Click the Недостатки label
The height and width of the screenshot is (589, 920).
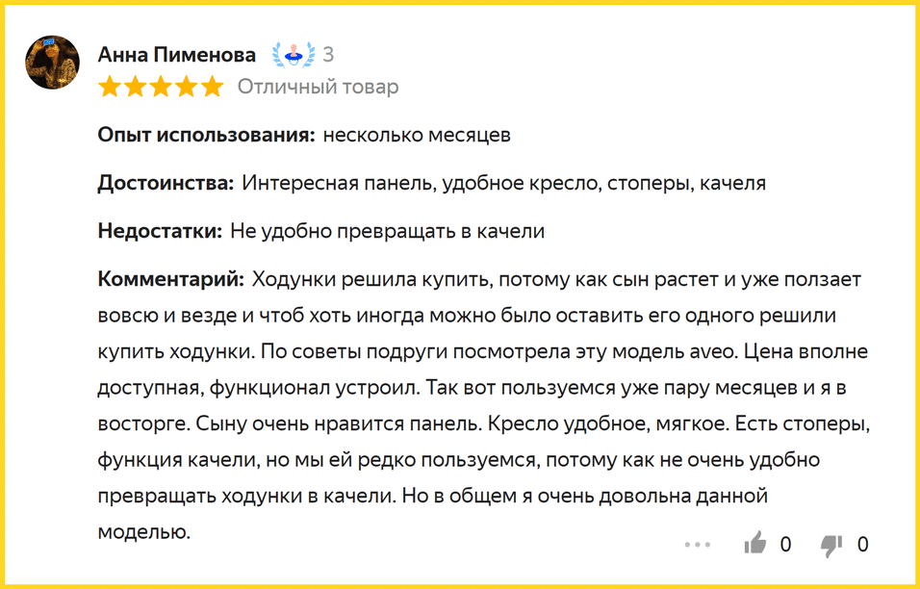[161, 231]
